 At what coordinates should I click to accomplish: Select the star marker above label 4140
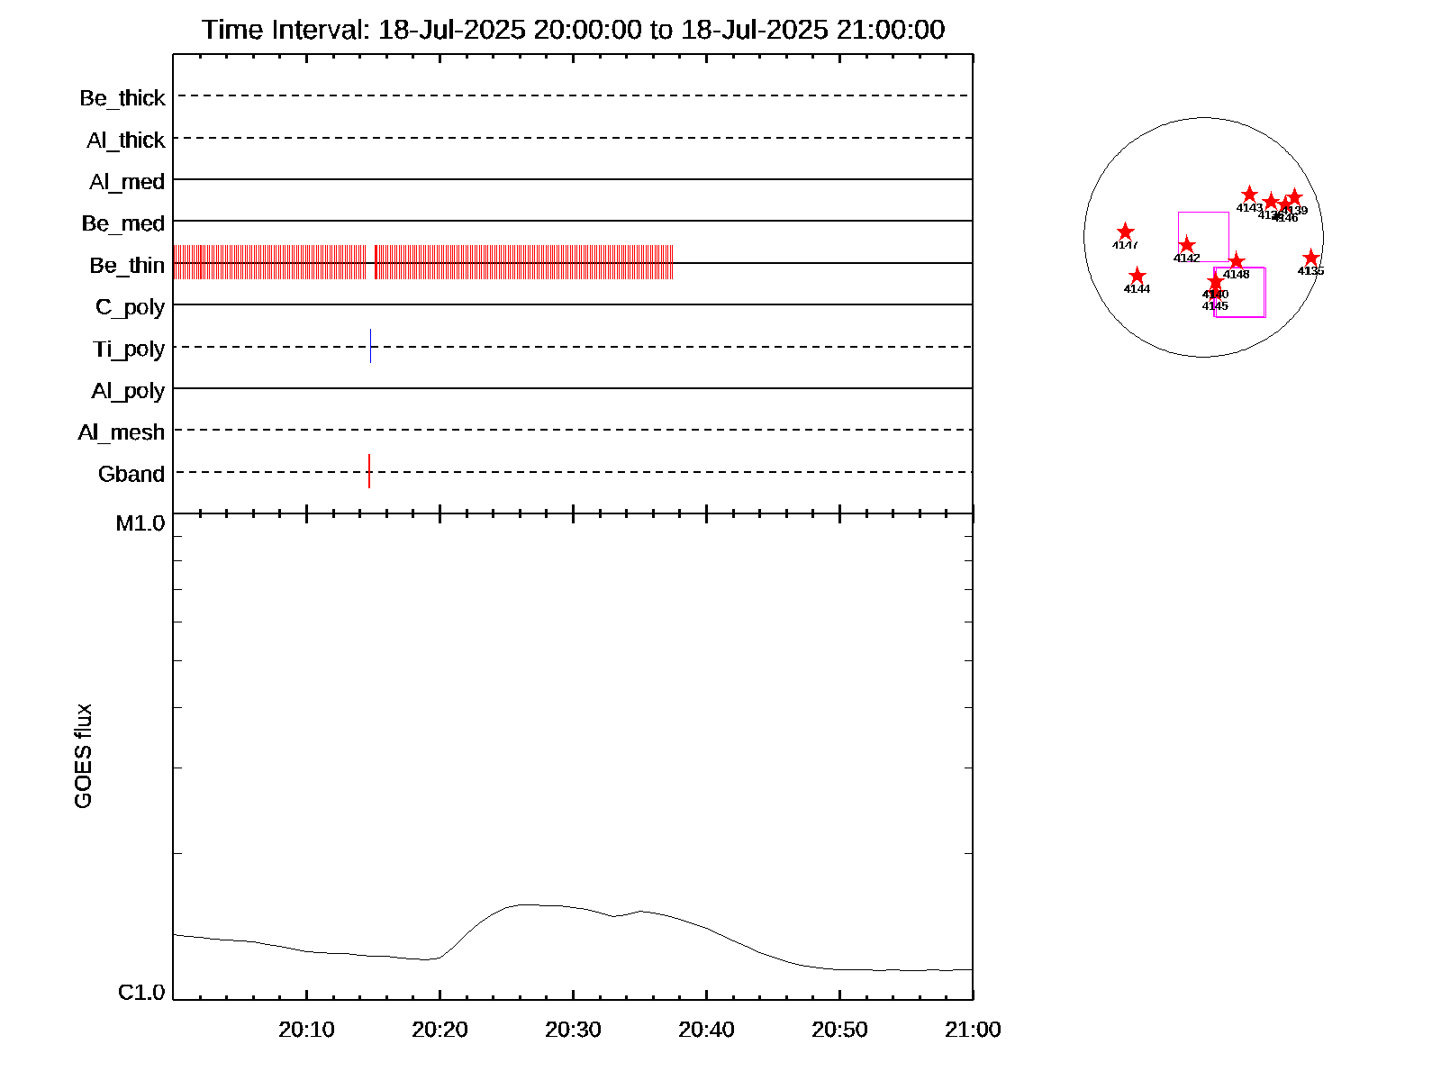pyautogui.click(x=1215, y=282)
